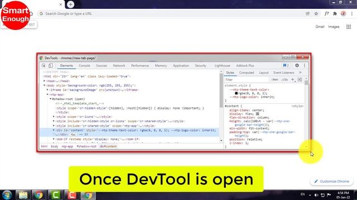Focus the Styles Filter input
Screen dimensions: 357x200
point(247,79)
